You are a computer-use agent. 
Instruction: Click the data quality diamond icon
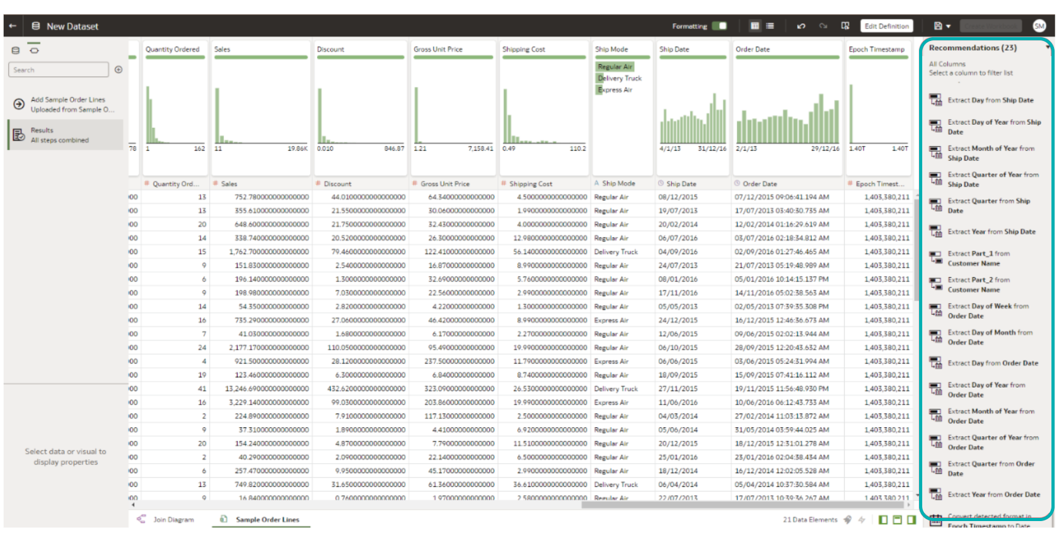click(848, 519)
